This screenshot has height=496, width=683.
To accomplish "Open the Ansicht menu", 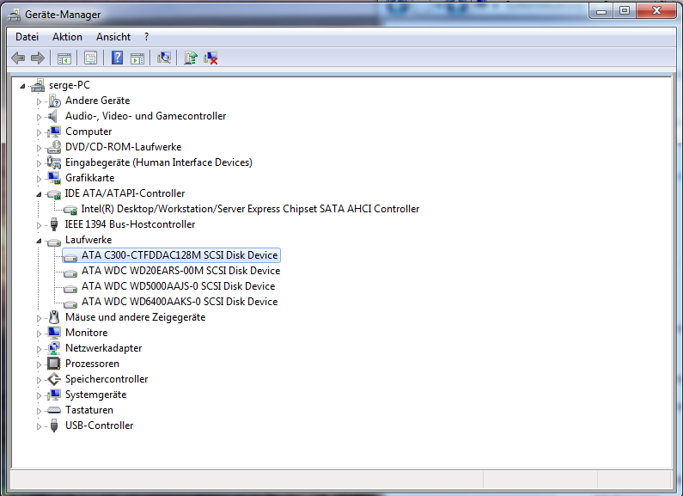I will click(x=113, y=37).
